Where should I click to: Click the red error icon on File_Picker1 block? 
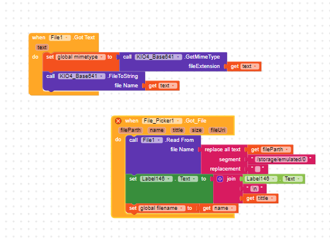point(118,121)
